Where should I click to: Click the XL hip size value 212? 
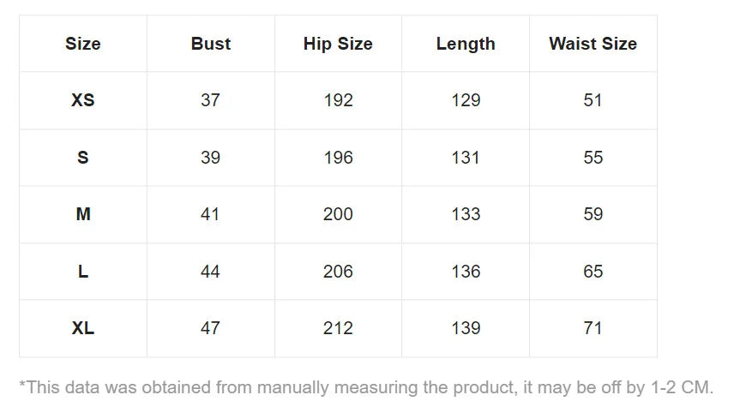338,328
